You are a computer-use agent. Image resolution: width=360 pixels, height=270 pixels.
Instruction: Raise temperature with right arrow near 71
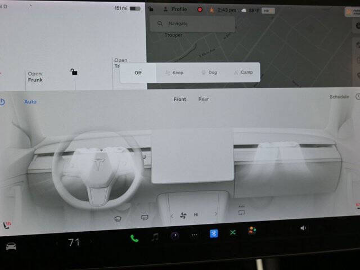coord(91,241)
